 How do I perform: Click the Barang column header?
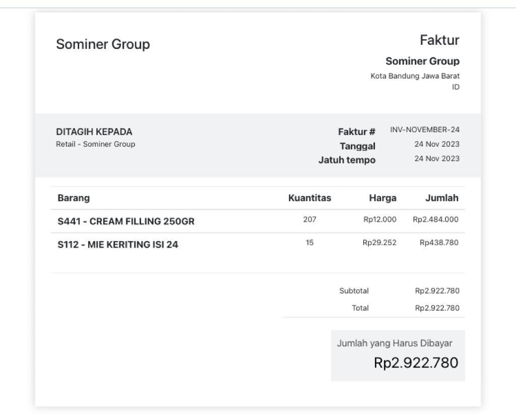(x=74, y=198)
